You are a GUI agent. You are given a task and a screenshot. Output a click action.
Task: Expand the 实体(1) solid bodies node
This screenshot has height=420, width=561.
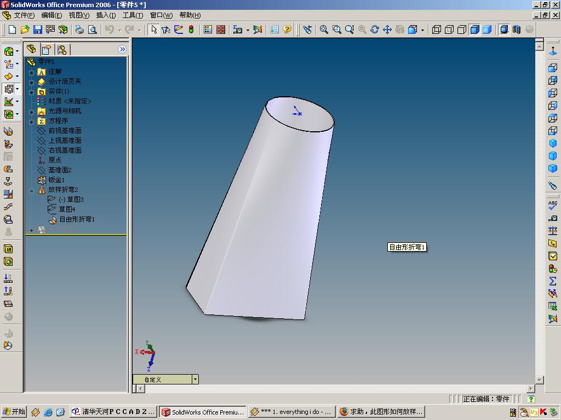click(31, 92)
